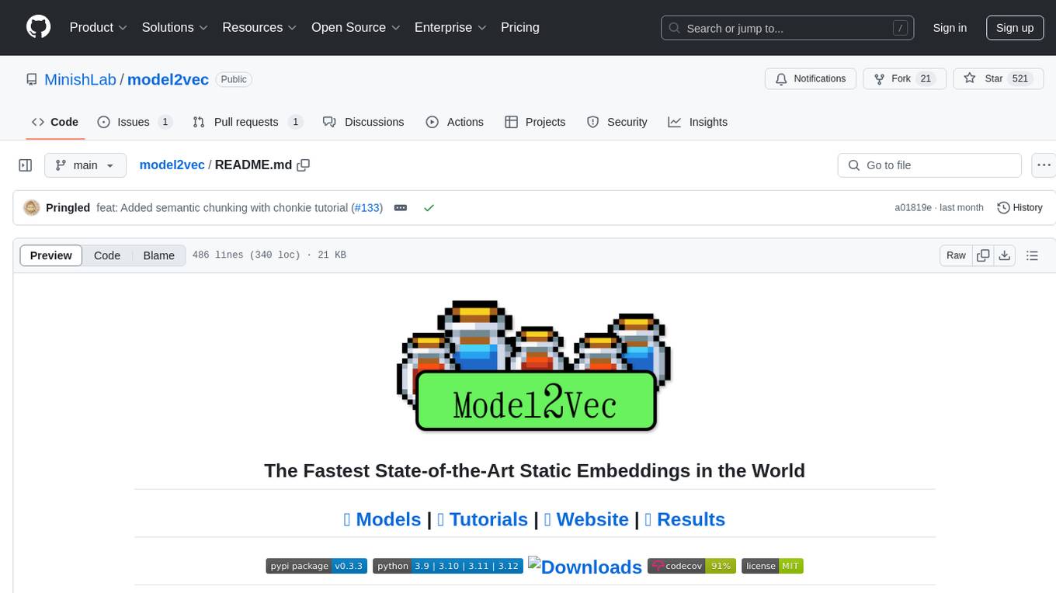Click the Downloads badge link
This screenshot has width=1056, height=593.
click(x=585, y=567)
